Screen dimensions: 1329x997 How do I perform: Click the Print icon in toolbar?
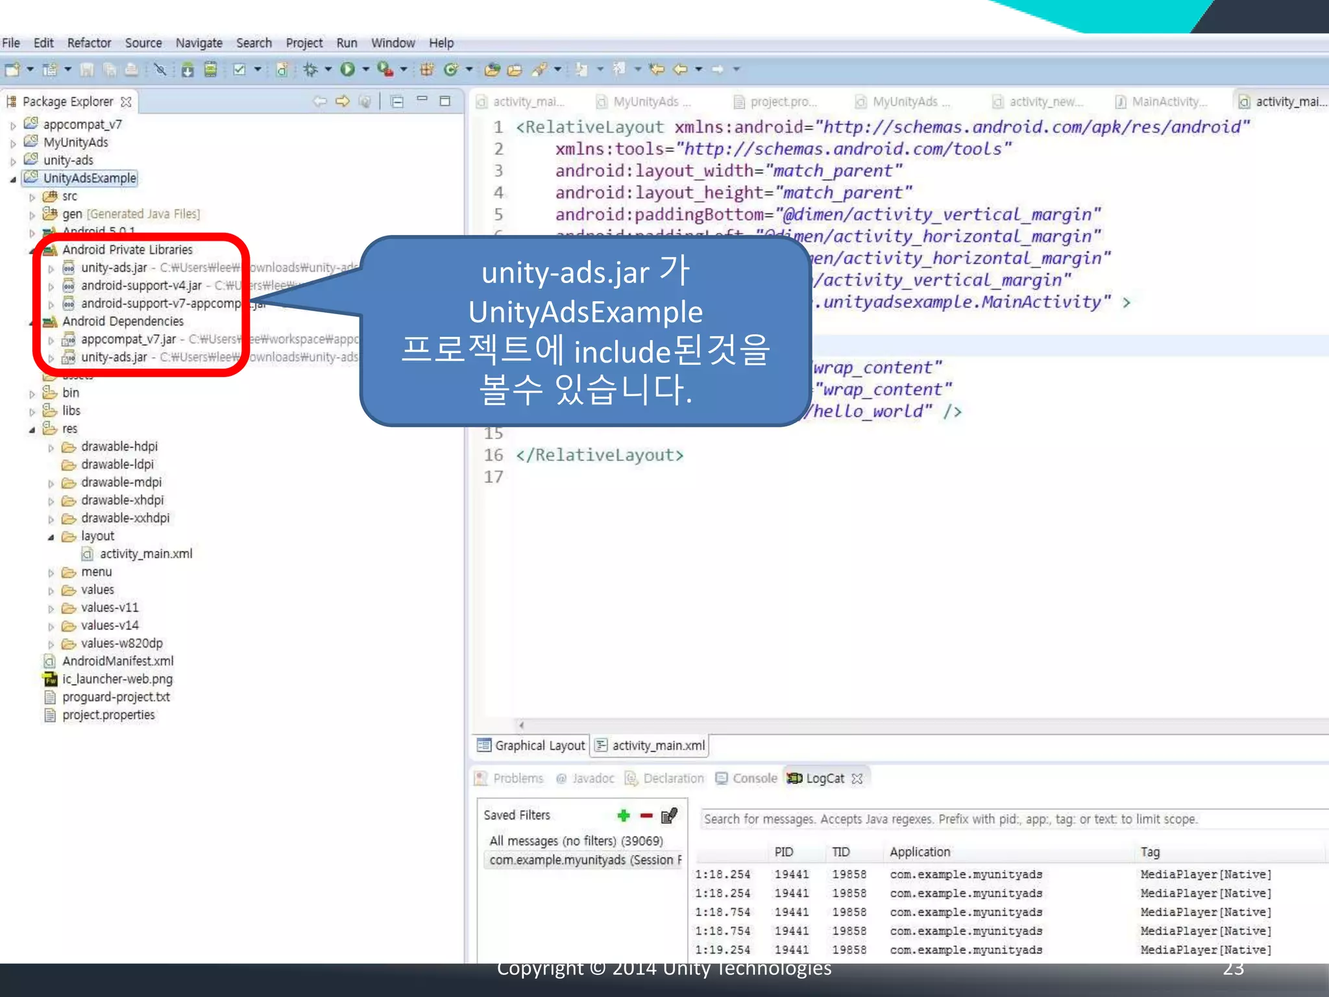131,69
